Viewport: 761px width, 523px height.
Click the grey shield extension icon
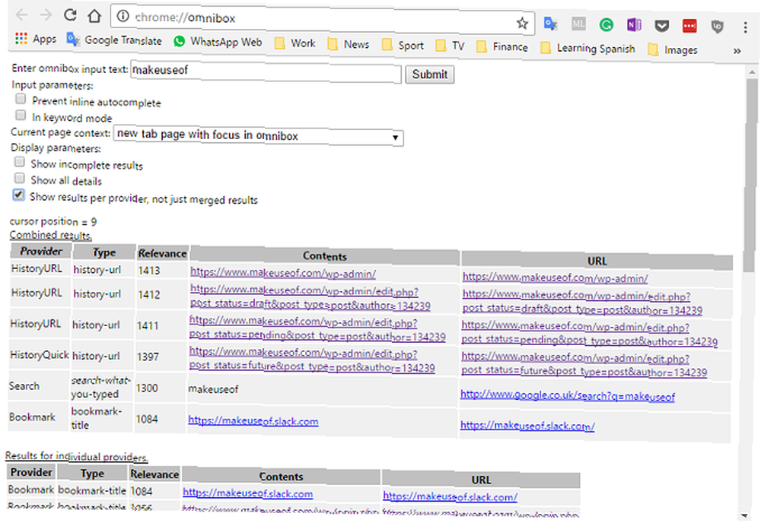717,26
